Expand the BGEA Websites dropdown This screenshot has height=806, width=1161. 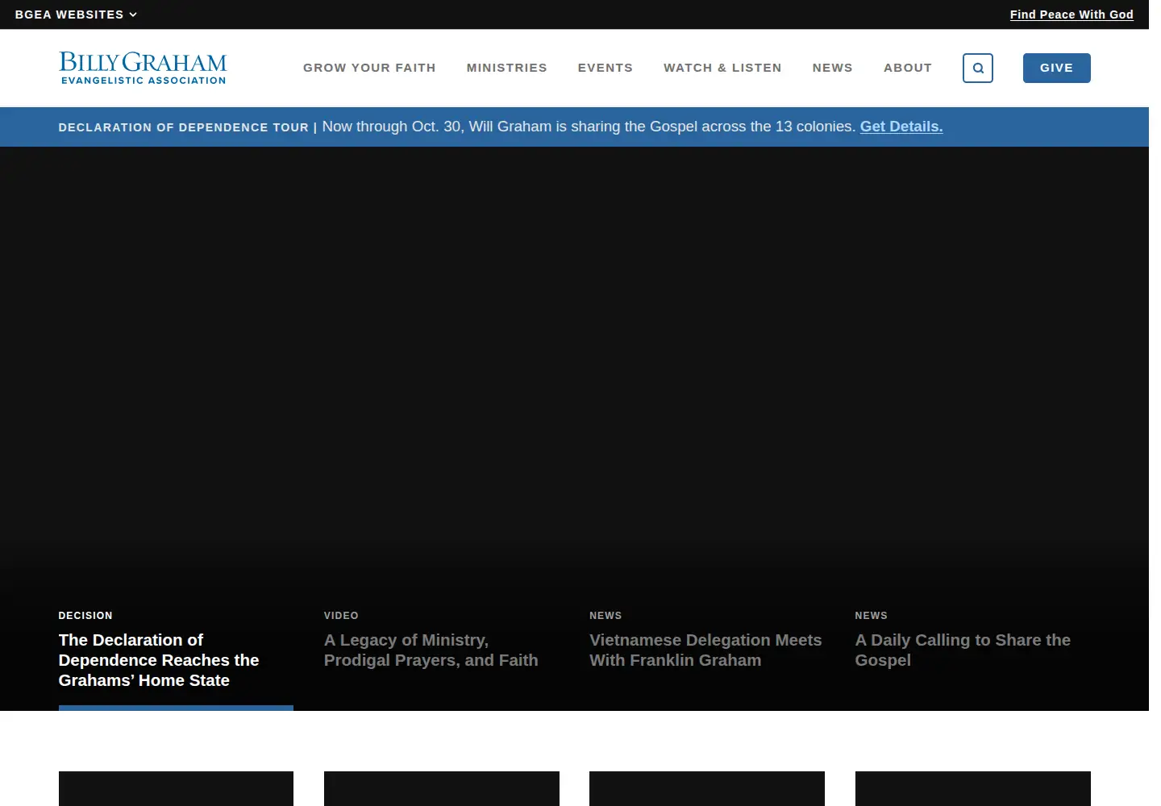[x=76, y=15]
